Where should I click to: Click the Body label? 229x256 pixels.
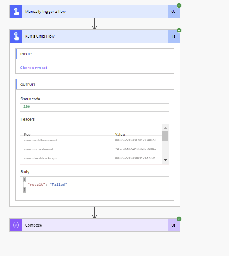coord(25,172)
